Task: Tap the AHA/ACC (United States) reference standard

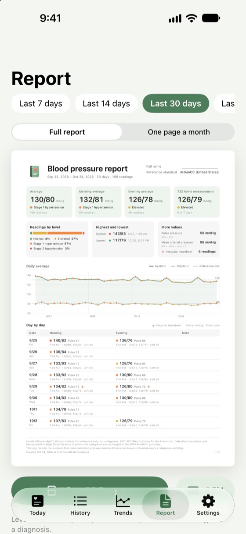Action: point(199,172)
